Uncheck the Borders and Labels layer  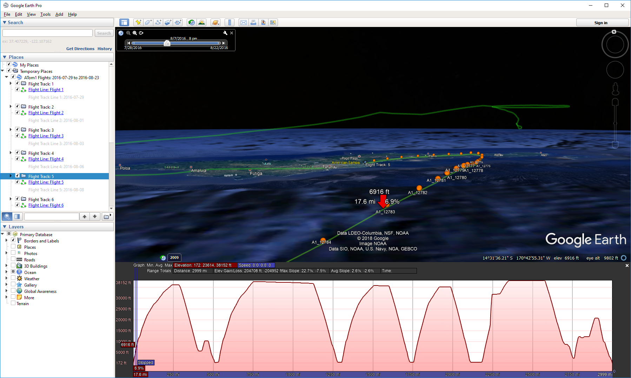[13, 241]
